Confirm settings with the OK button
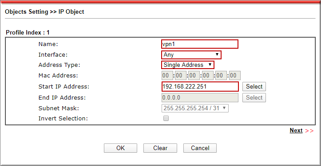Screen dimensions: 321x166 click(x=120, y=148)
